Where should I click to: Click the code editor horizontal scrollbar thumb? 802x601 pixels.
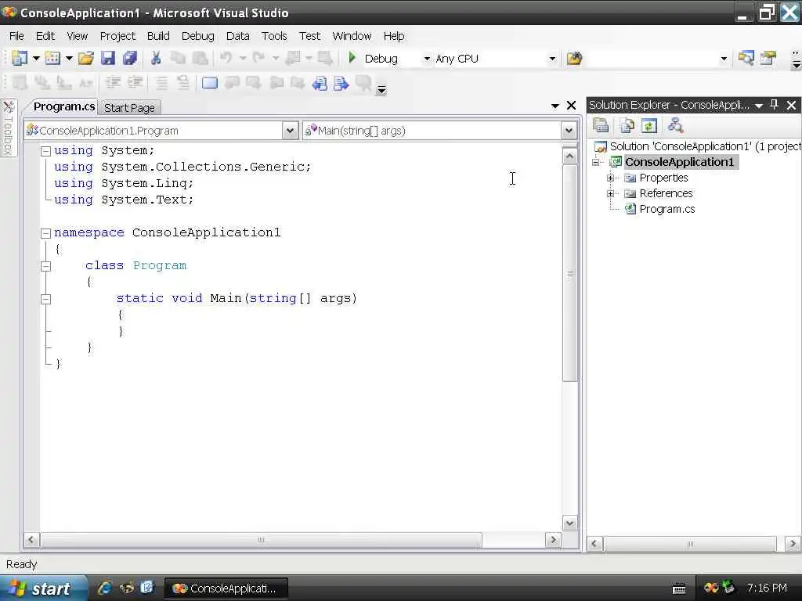[261, 540]
